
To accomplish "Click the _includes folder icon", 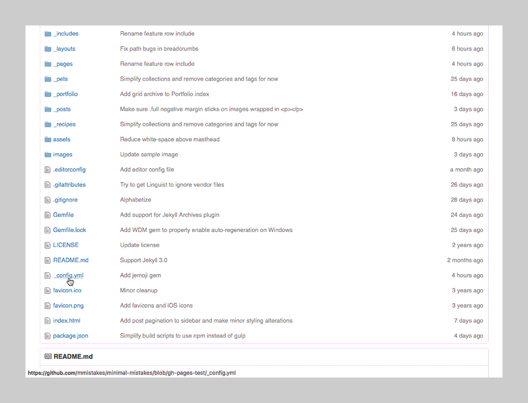I will (x=48, y=34).
